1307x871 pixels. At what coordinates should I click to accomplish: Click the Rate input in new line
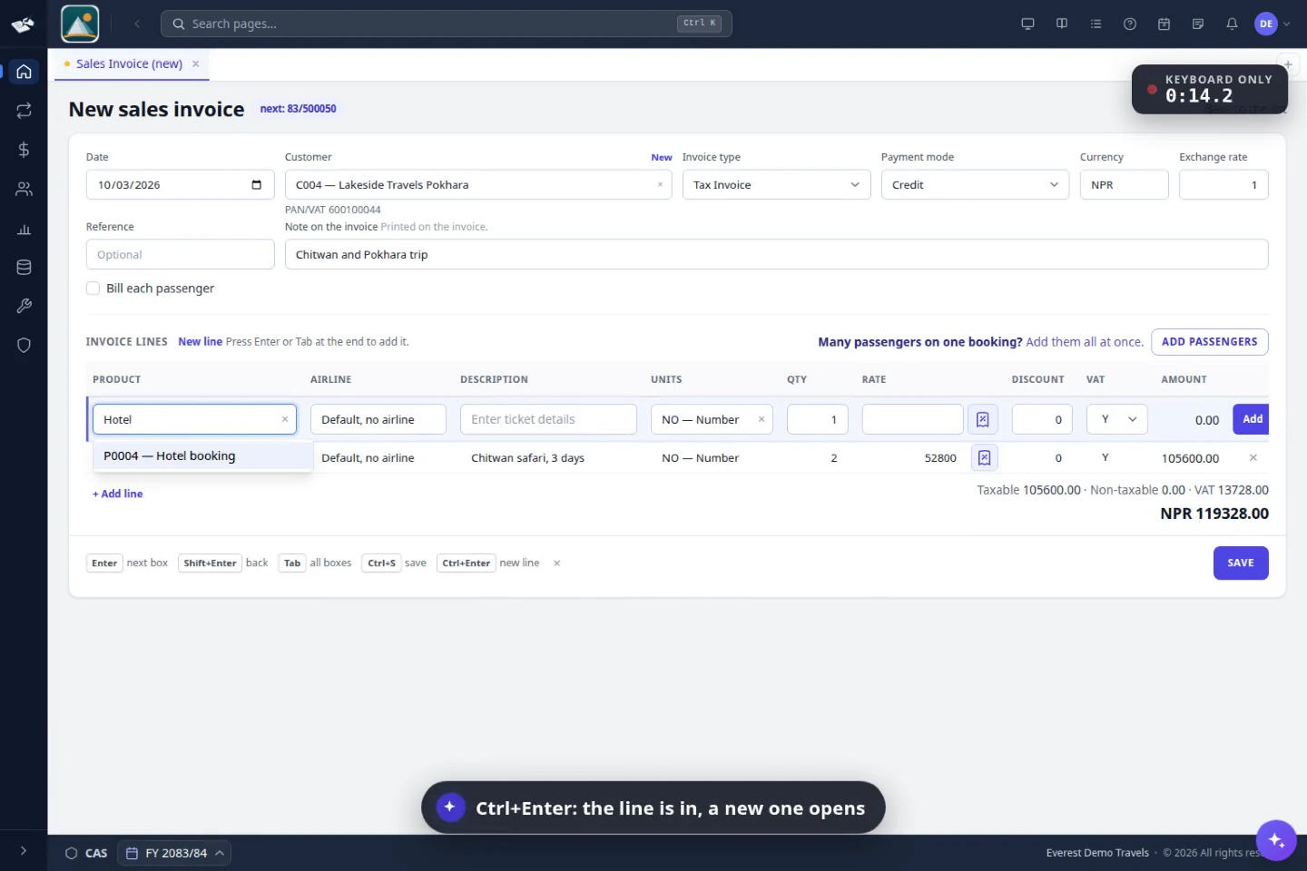point(912,419)
